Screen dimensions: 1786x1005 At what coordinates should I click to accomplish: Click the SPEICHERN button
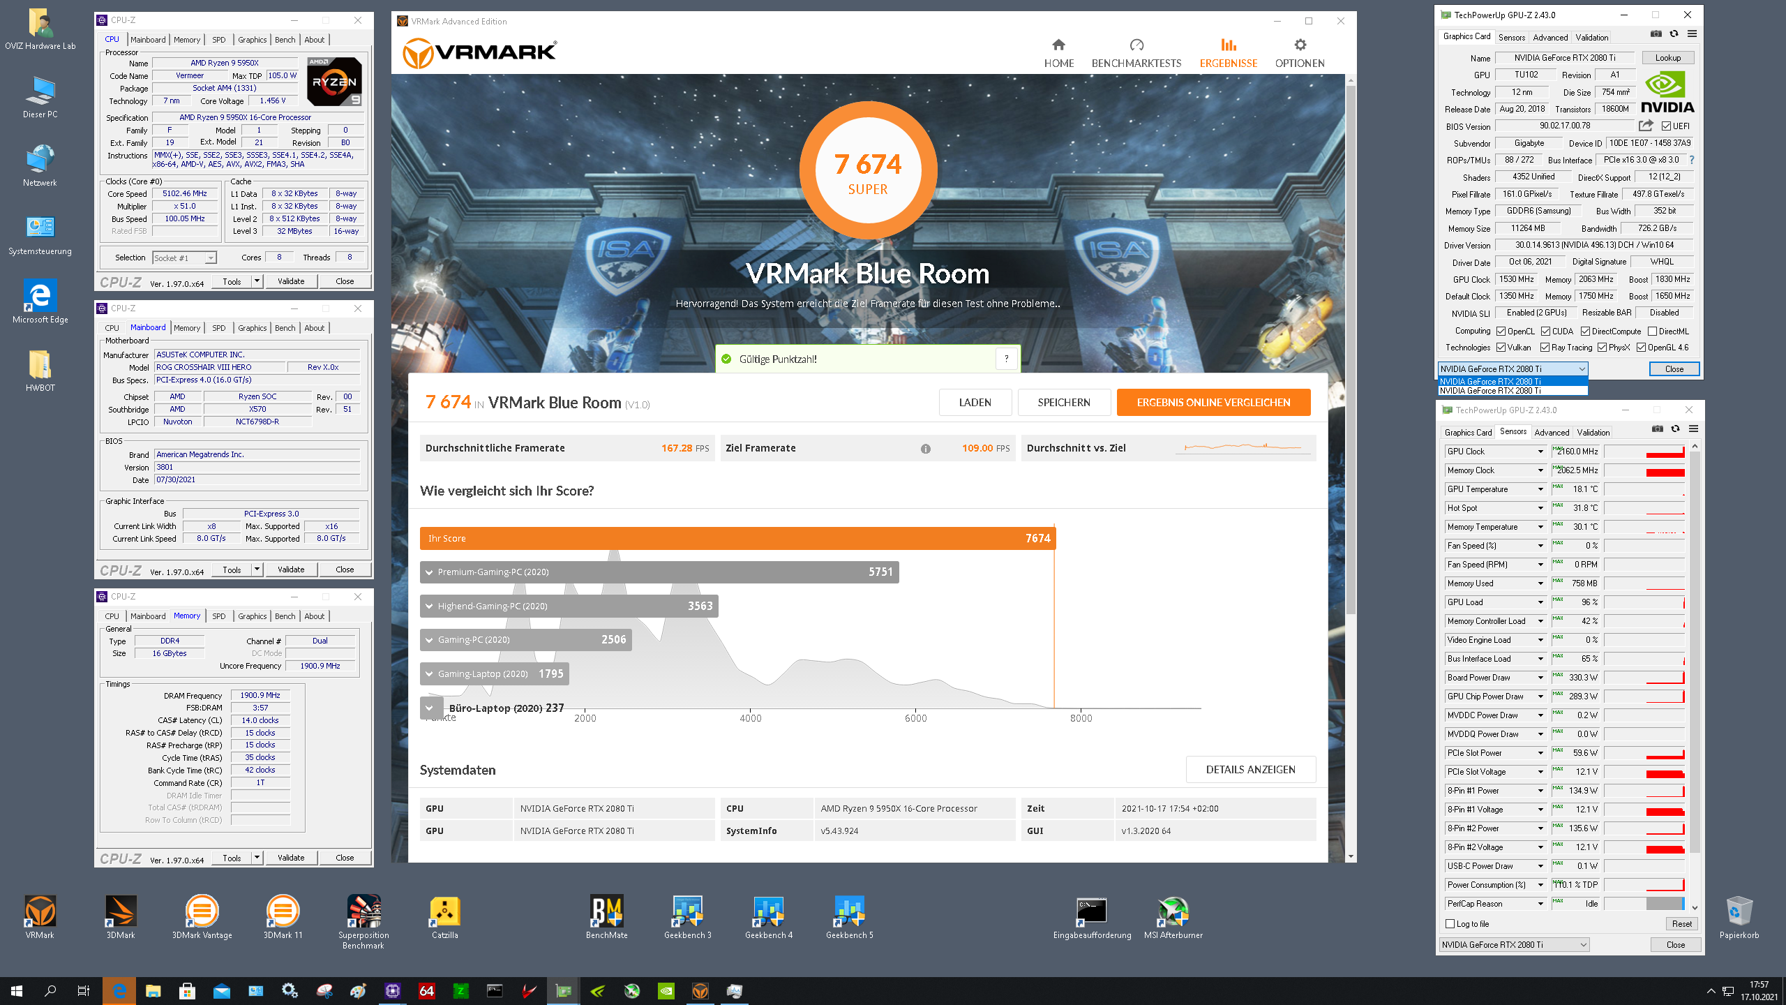[1064, 403]
